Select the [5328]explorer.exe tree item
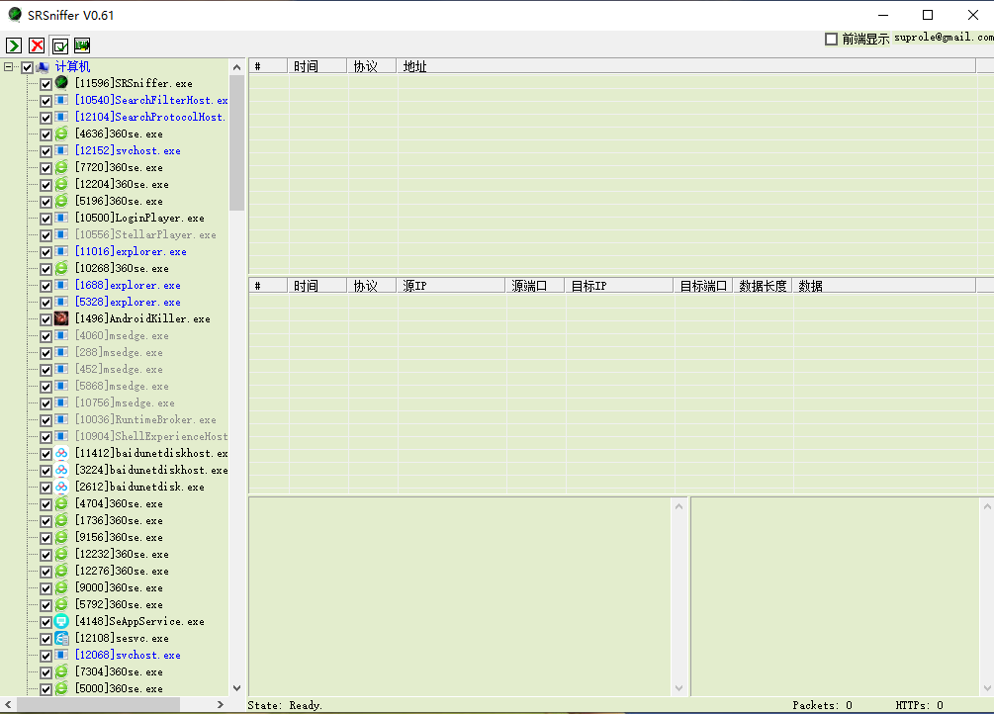Screen dimensions: 994x714 128,302
